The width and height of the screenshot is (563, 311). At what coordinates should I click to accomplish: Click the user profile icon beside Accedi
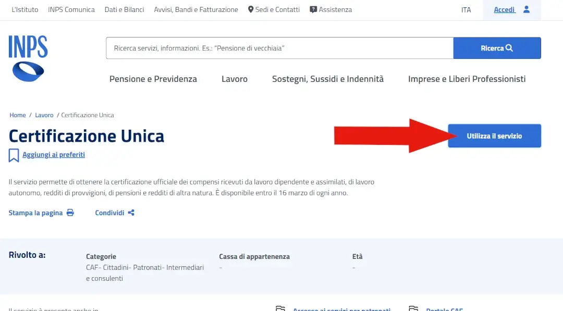[x=527, y=9]
